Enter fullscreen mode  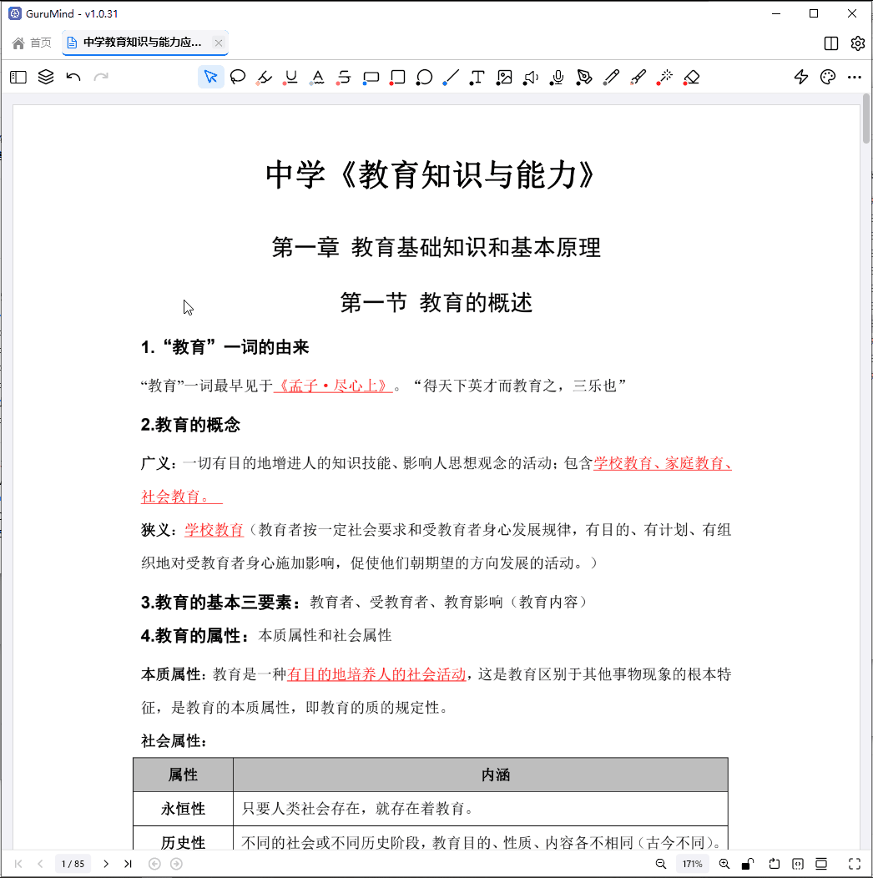pos(855,864)
